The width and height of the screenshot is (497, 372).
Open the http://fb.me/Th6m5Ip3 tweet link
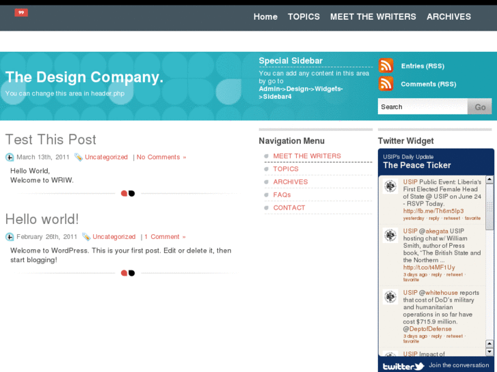[433, 211]
